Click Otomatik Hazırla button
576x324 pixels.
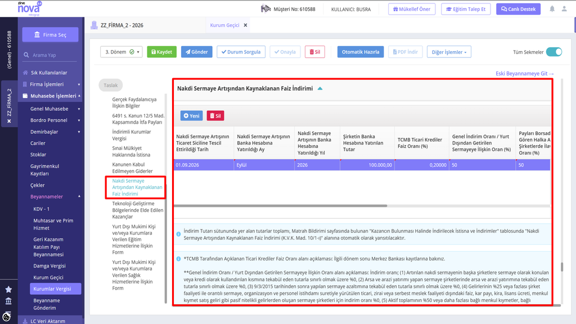click(x=361, y=52)
